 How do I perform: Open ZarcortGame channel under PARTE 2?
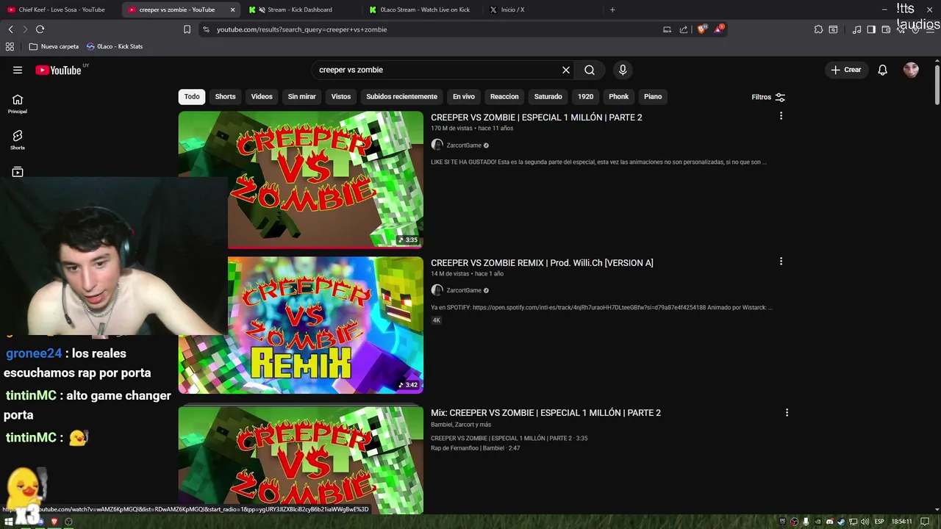pyautogui.click(x=464, y=145)
